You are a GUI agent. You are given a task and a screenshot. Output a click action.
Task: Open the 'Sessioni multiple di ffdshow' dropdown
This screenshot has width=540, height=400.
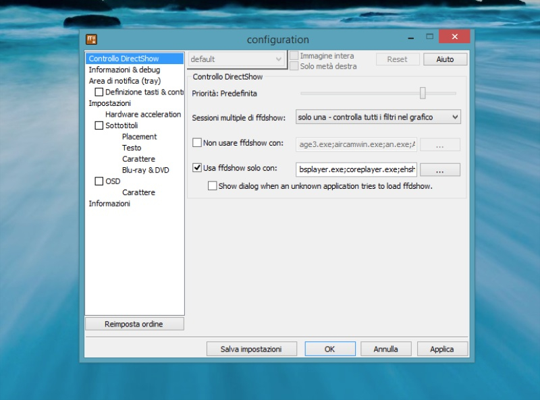coord(378,117)
